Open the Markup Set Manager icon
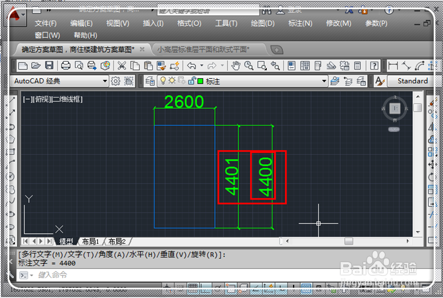443x298 pixels. click(x=344, y=66)
